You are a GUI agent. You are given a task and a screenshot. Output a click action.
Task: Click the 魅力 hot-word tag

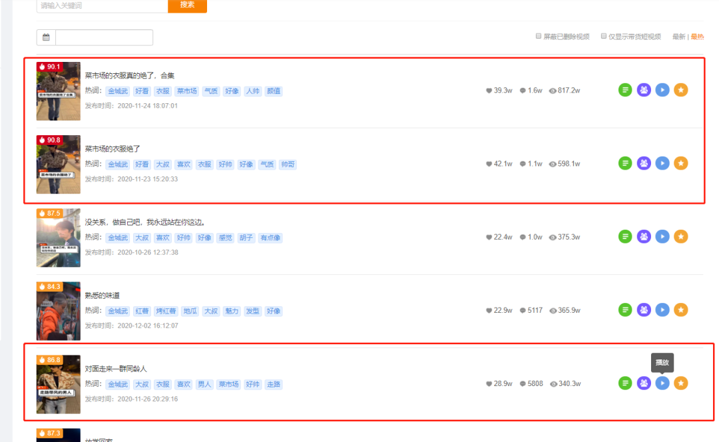click(232, 312)
